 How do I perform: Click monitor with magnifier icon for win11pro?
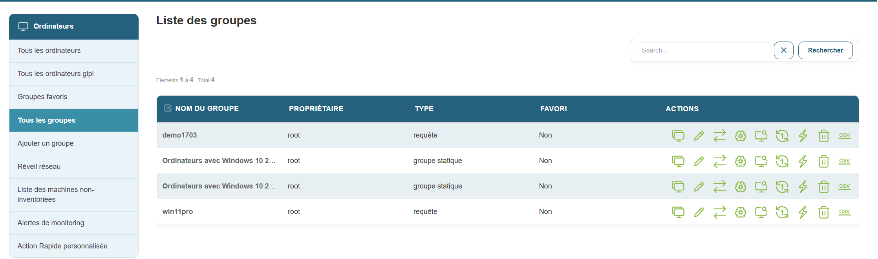pyautogui.click(x=761, y=212)
